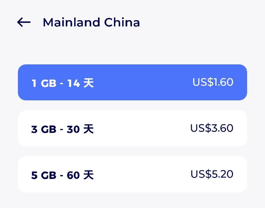
Task: Pick the 30-day data package
Action: (132, 128)
